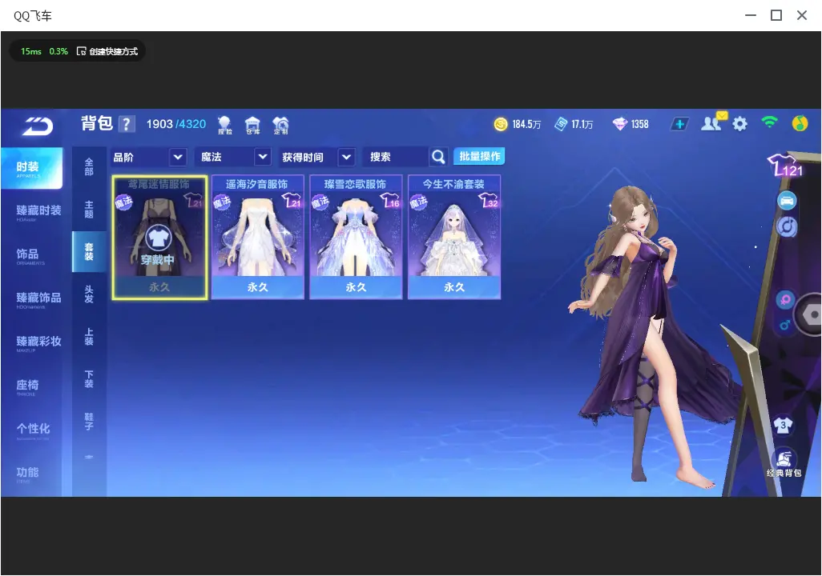This screenshot has width=822, height=576.
Task: Click the 15ms latency indicator
Action: point(31,51)
